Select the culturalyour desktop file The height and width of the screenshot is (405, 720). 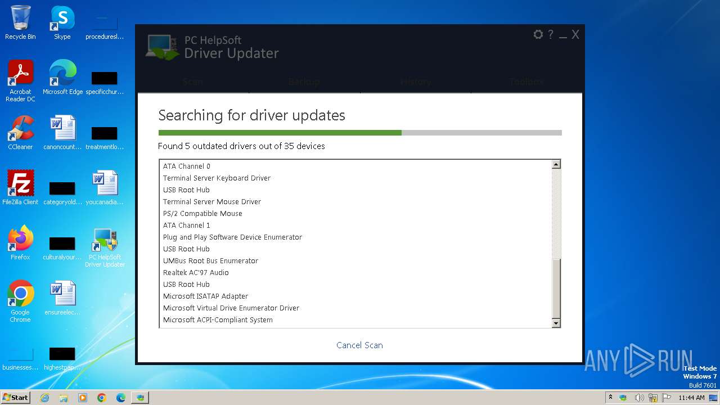click(62, 247)
